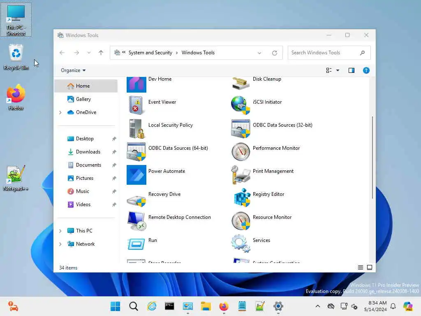Launch Event Viewer from its icon
This screenshot has width=421, height=316.
[136, 105]
